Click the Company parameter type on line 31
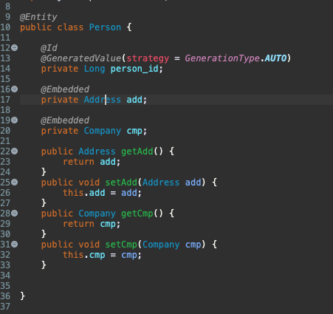The height and width of the screenshot is (314, 333). (x=161, y=245)
